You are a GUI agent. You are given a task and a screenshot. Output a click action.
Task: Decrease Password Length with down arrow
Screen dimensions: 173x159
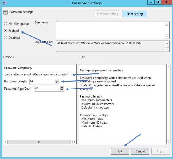pos(57,83)
